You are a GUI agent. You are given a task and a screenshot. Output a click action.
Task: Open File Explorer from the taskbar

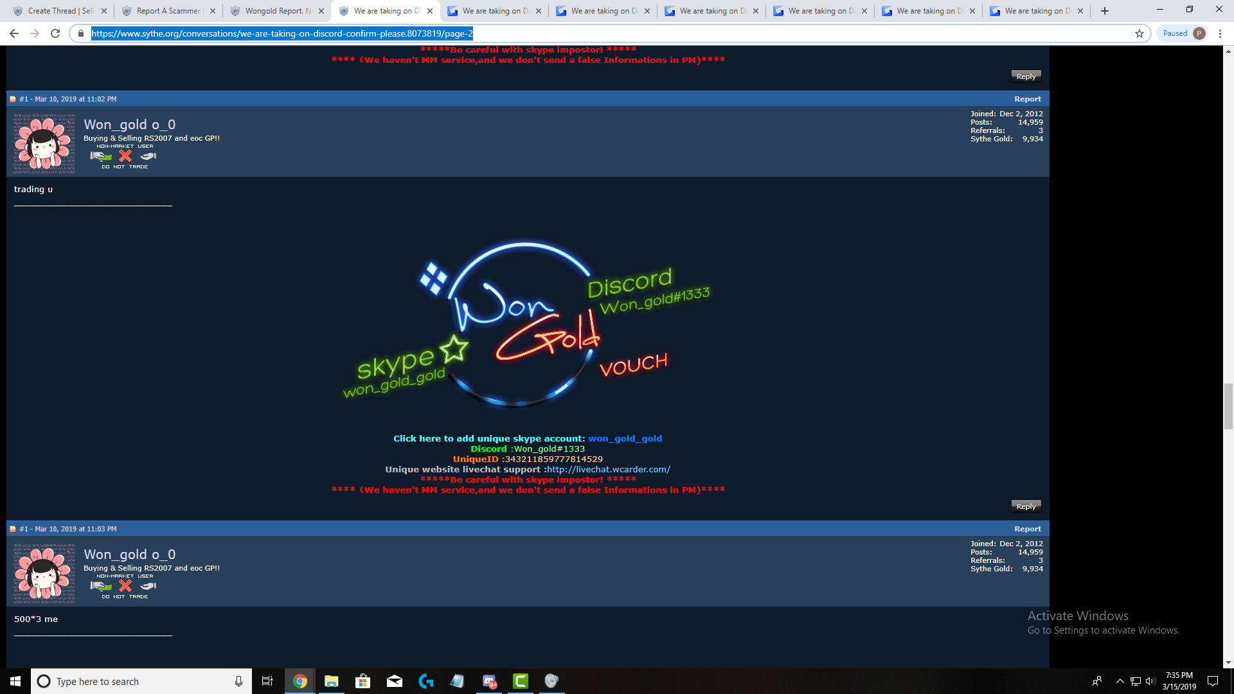click(x=331, y=681)
